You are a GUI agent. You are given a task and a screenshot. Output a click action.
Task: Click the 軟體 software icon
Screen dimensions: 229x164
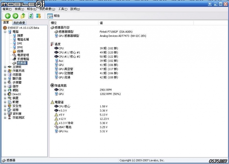coord(10,102)
